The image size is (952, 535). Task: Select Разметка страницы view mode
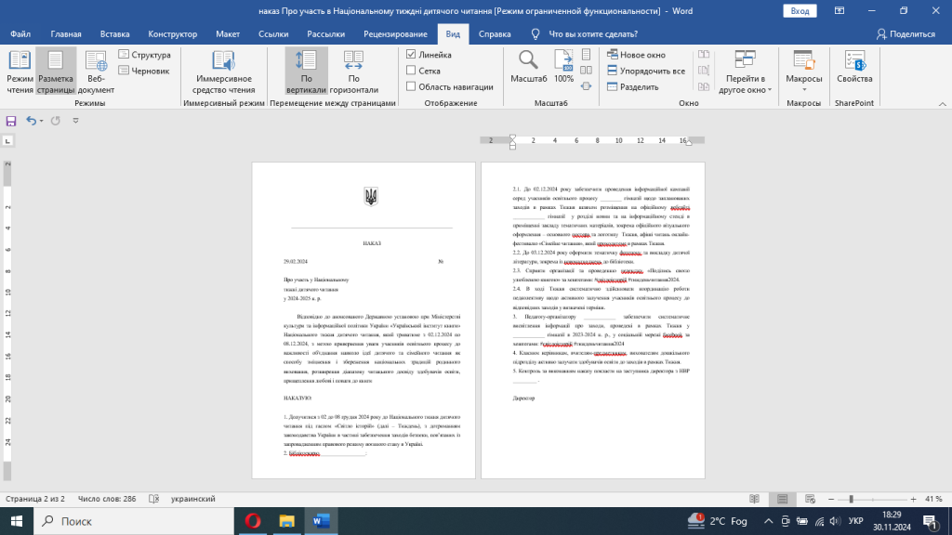tap(56, 72)
